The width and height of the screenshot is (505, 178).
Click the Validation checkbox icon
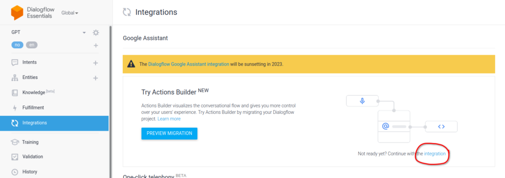point(15,157)
